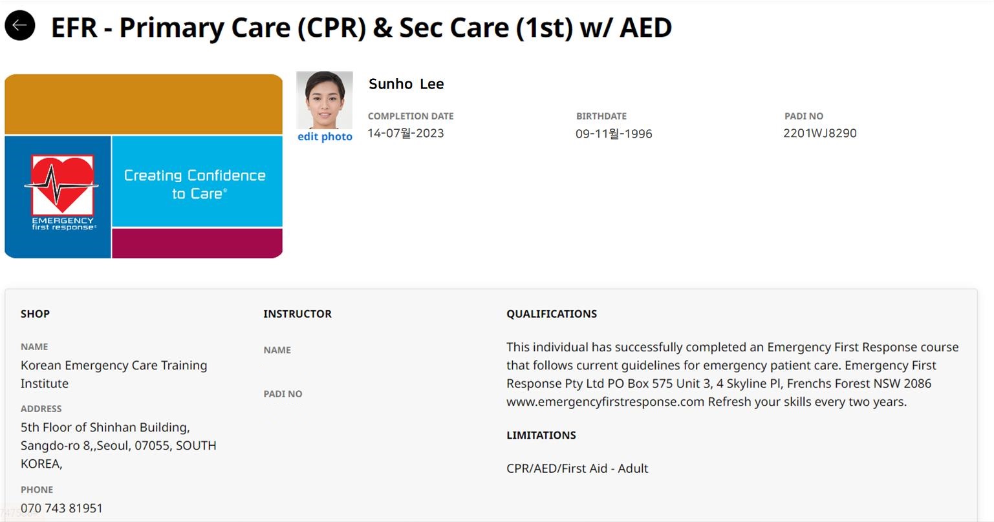Select the Sunho Lee name text
994x522 pixels.
pos(406,84)
